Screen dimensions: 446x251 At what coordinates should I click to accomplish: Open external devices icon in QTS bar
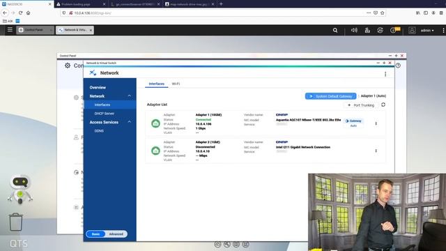point(380,30)
